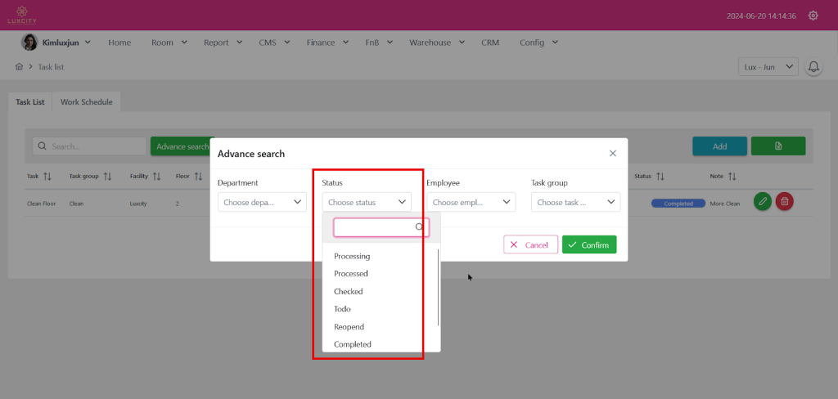The image size is (838, 399).
Task: Sort by the Task column arrows
Action: [47, 176]
